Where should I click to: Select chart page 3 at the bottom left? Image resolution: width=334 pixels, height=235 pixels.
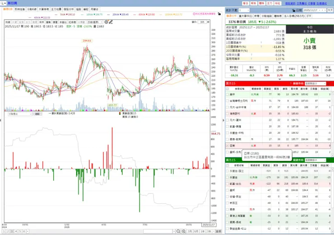point(12,231)
